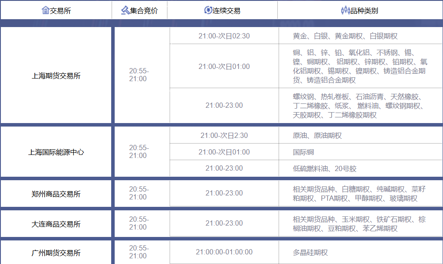The width and height of the screenshot is (443, 264).
Task: Click the cell mentioning 玉米期权、铁矿石期权
Action: (361, 223)
